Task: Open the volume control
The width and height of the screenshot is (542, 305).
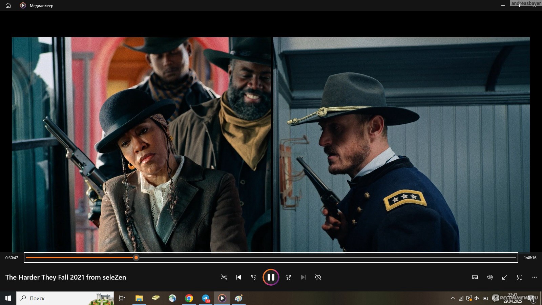Action: point(490,277)
